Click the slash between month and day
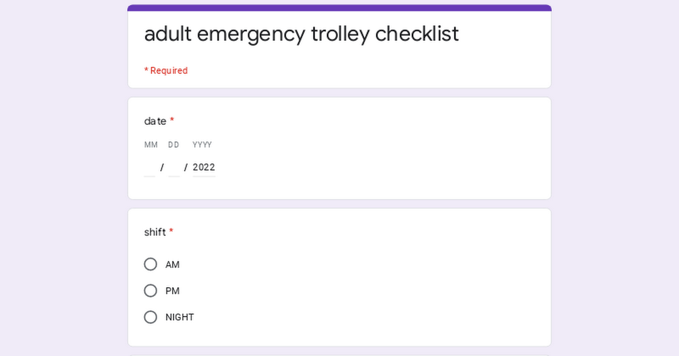The width and height of the screenshot is (679, 356). (x=162, y=168)
